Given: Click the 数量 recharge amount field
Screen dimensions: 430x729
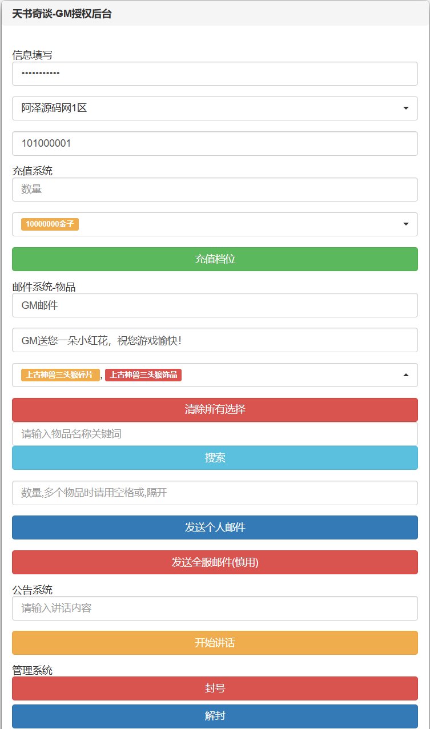Looking at the screenshot, I should click(215, 190).
